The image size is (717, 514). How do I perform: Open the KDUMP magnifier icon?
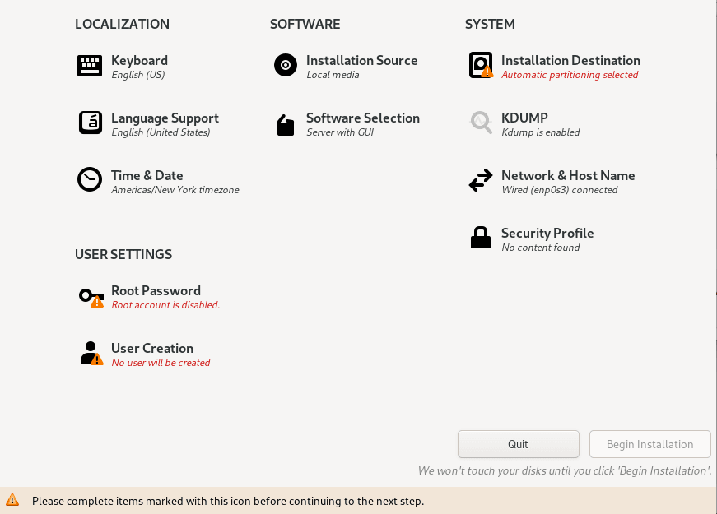pos(481,122)
